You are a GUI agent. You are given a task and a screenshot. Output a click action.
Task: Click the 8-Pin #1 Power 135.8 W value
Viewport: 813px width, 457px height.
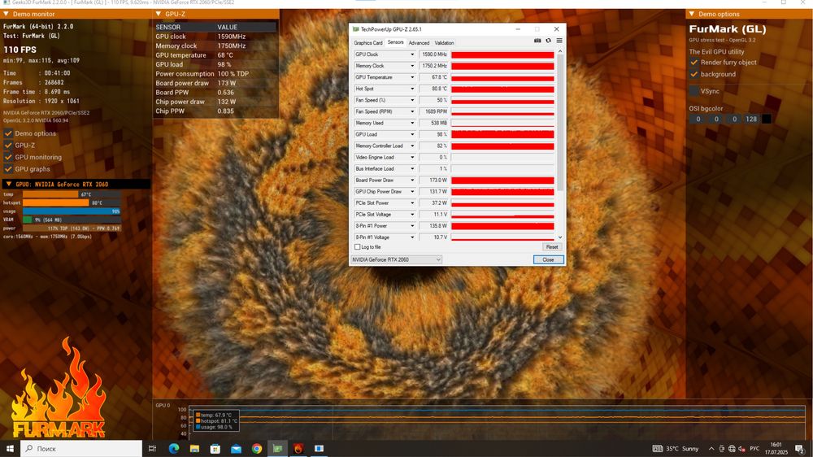433,225
